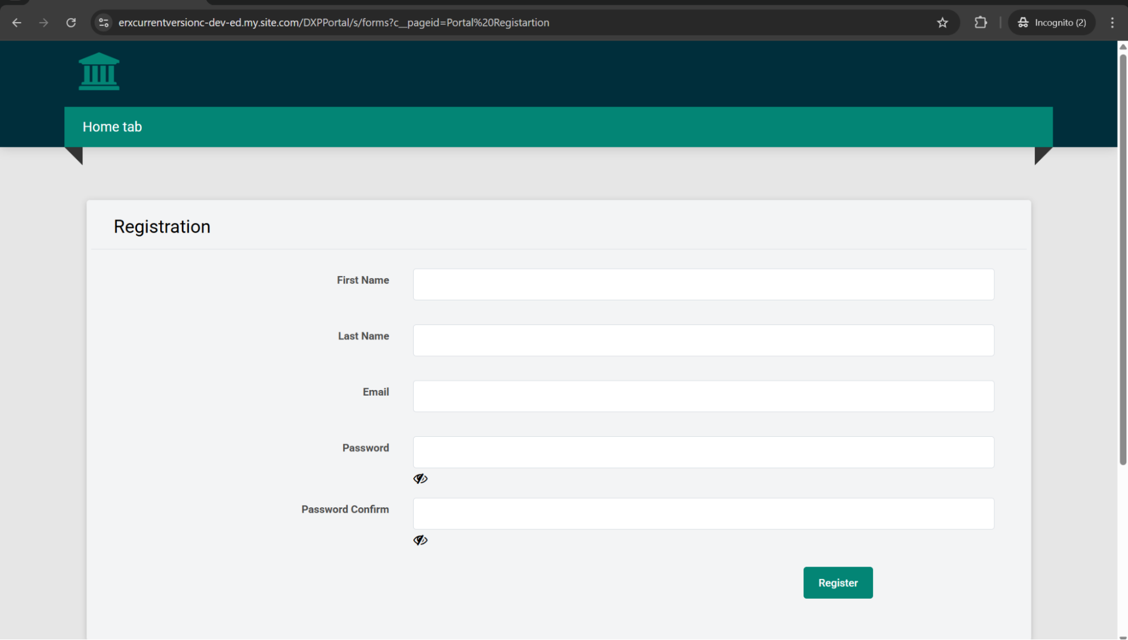Click into the Password input field
Screen dimensions: 1128x640
(703, 452)
